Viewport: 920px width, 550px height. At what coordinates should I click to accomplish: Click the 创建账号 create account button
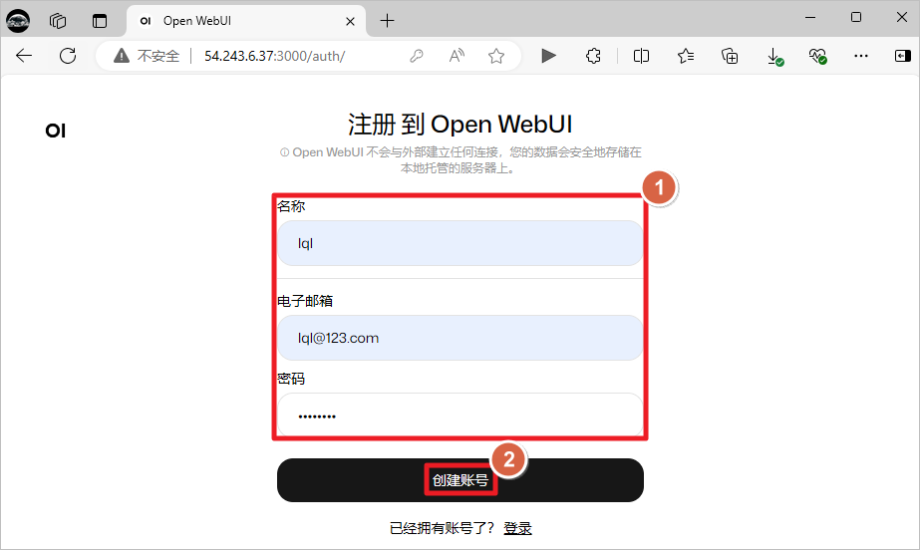(460, 480)
